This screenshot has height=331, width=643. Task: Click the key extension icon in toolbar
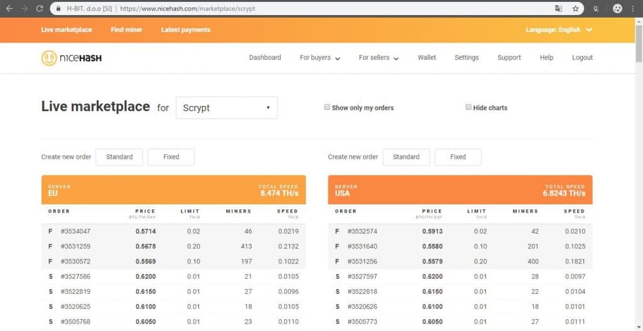(x=595, y=9)
